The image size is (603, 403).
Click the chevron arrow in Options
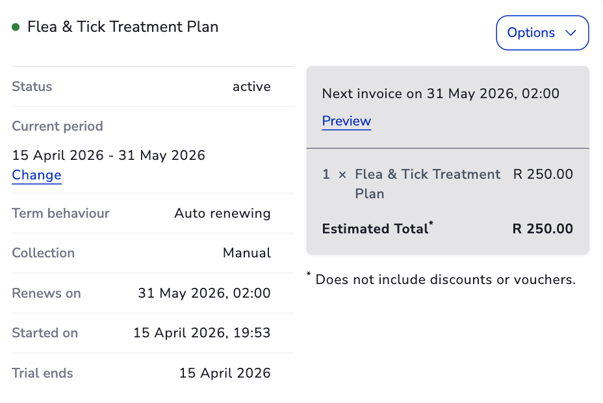point(571,33)
